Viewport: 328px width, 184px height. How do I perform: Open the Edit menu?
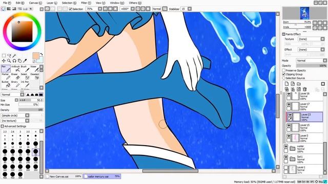(x=20, y=3)
